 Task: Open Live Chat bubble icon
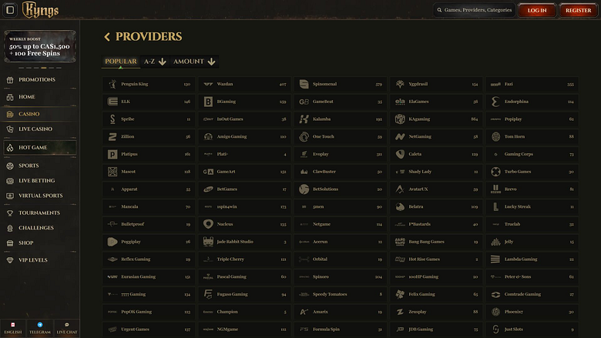67,325
